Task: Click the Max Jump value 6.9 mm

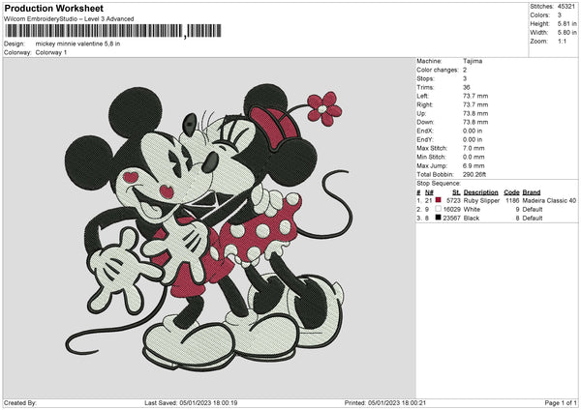Action: click(474, 165)
